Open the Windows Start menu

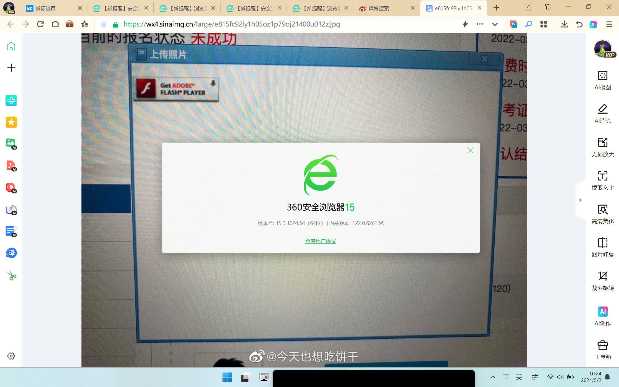click(x=227, y=377)
